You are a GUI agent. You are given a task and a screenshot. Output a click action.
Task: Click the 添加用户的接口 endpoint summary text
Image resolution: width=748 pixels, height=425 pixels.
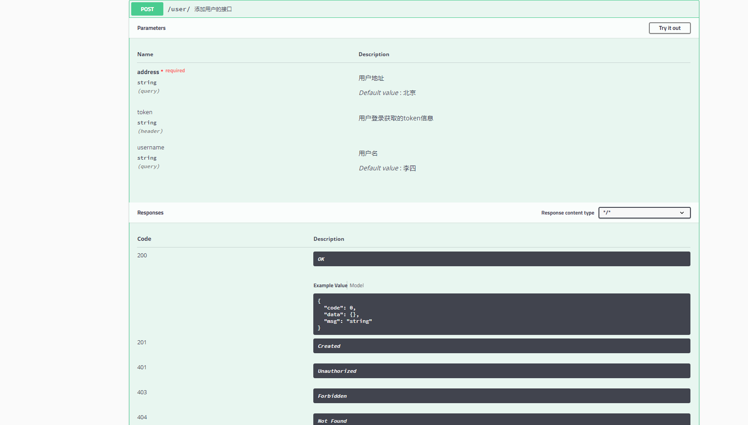pos(213,9)
